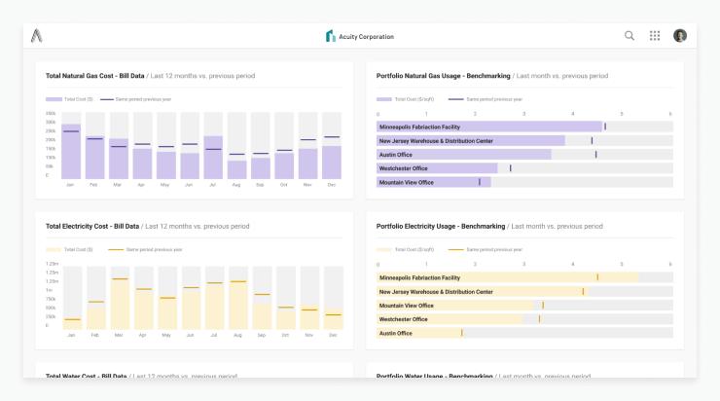Open the search magnifier icon
Image resolution: width=720 pixels, height=401 pixels.
tap(630, 36)
